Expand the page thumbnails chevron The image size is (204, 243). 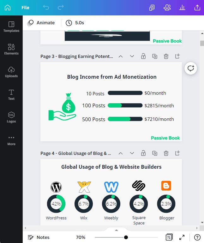point(117,230)
